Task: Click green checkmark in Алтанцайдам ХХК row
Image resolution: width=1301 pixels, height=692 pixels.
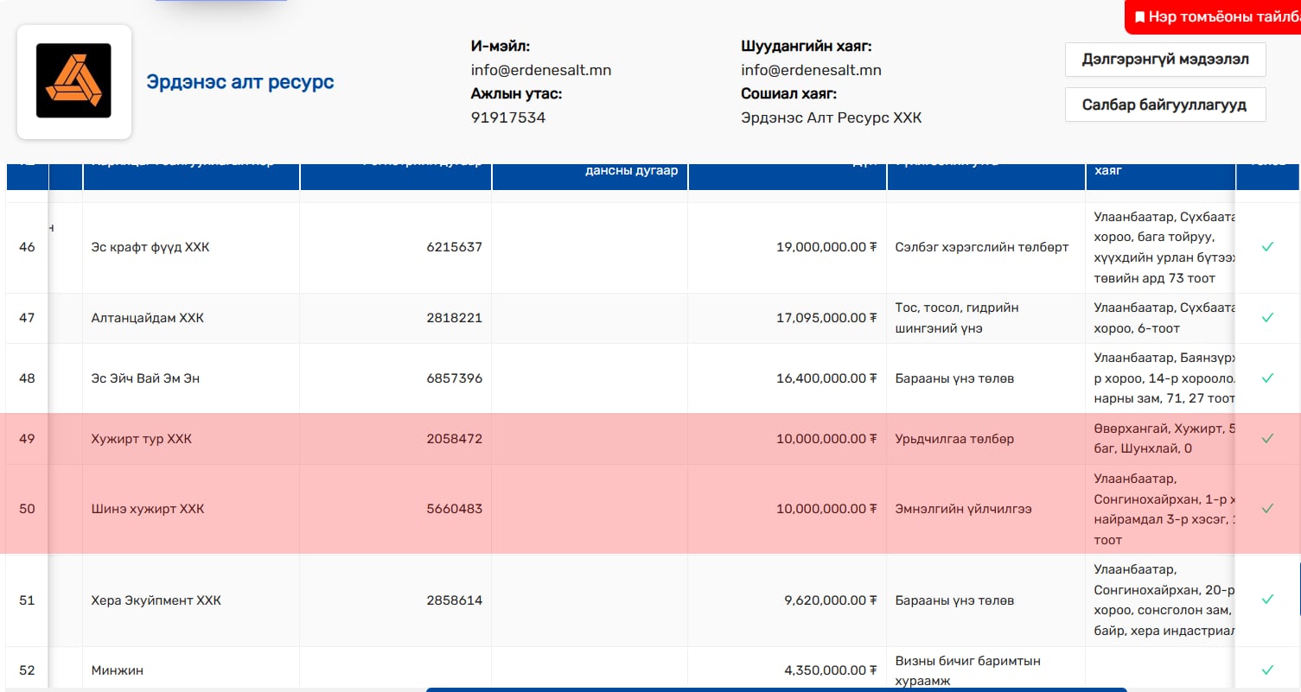Action: tap(1267, 318)
